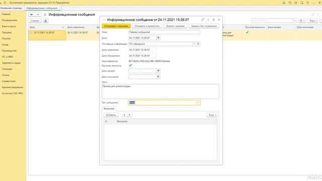The height and width of the screenshot is (181, 322).
Task: Open Руководителю section in sidebar
Action: pos(10,20)
